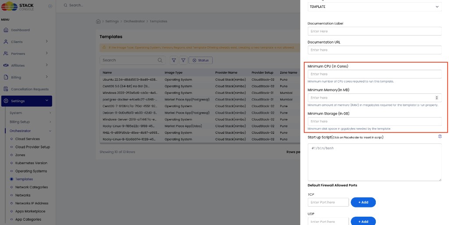Click the Documentation Label field
This screenshot has width=449, height=225.
[374, 31]
